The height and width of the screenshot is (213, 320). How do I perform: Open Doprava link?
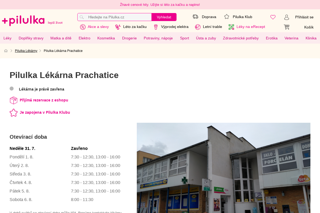point(209,17)
